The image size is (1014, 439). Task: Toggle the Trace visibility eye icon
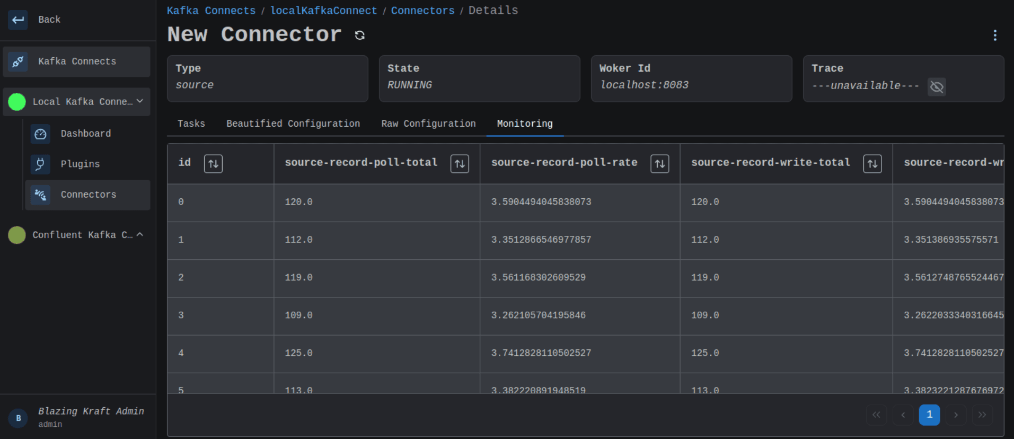click(x=937, y=87)
